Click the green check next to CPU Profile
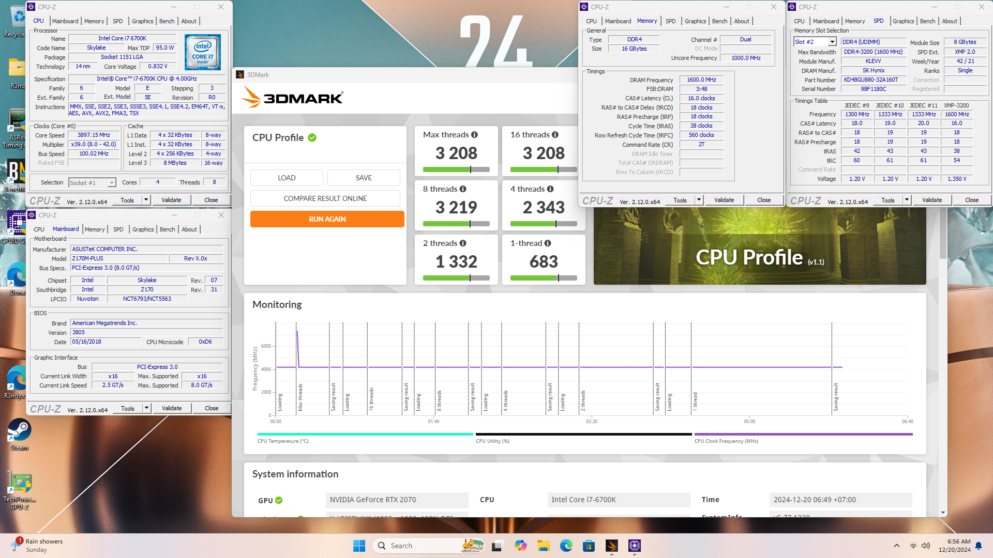 click(312, 138)
